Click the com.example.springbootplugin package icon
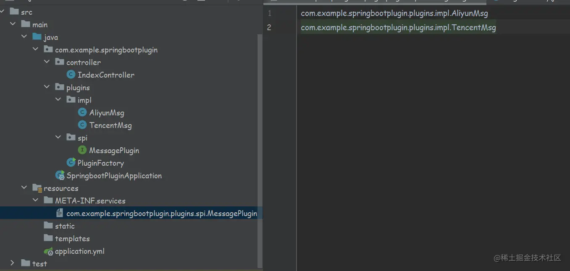Screen dimensions: 570x271 click(x=48, y=50)
